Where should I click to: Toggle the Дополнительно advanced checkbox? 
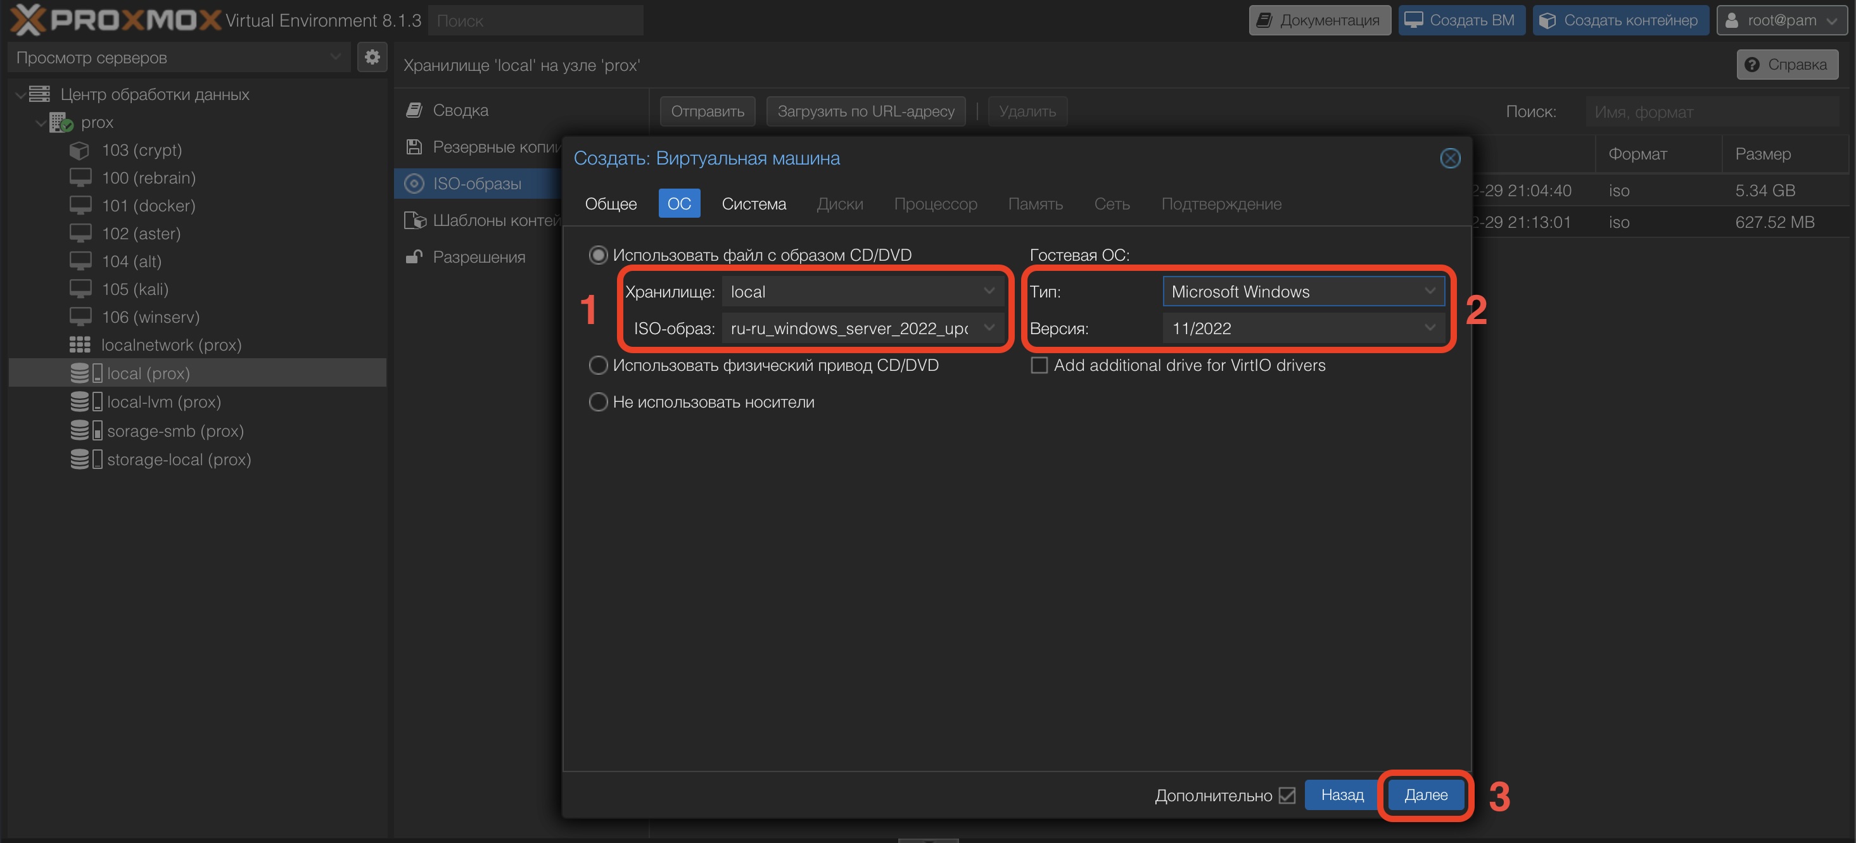pyautogui.click(x=1287, y=795)
